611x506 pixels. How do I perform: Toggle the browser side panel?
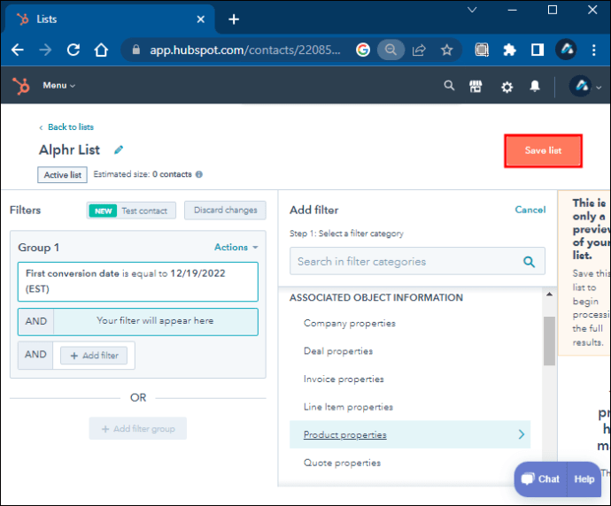coord(538,50)
